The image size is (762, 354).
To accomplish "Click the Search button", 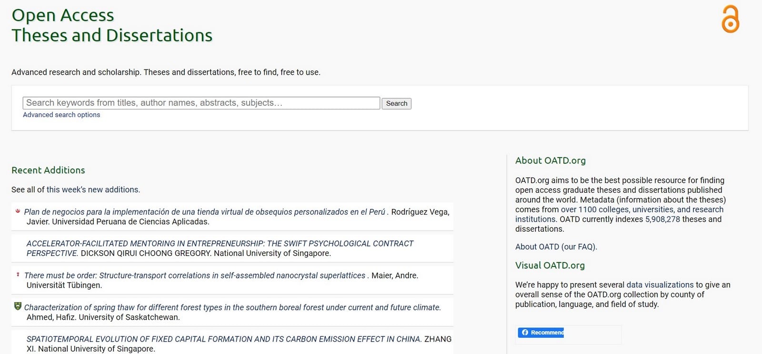I will (x=396, y=103).
